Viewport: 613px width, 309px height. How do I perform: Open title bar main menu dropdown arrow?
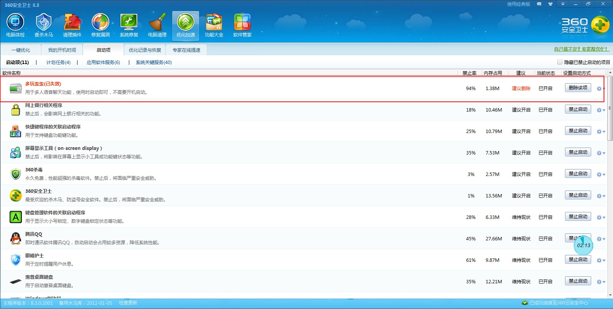(x=563, y=4)
